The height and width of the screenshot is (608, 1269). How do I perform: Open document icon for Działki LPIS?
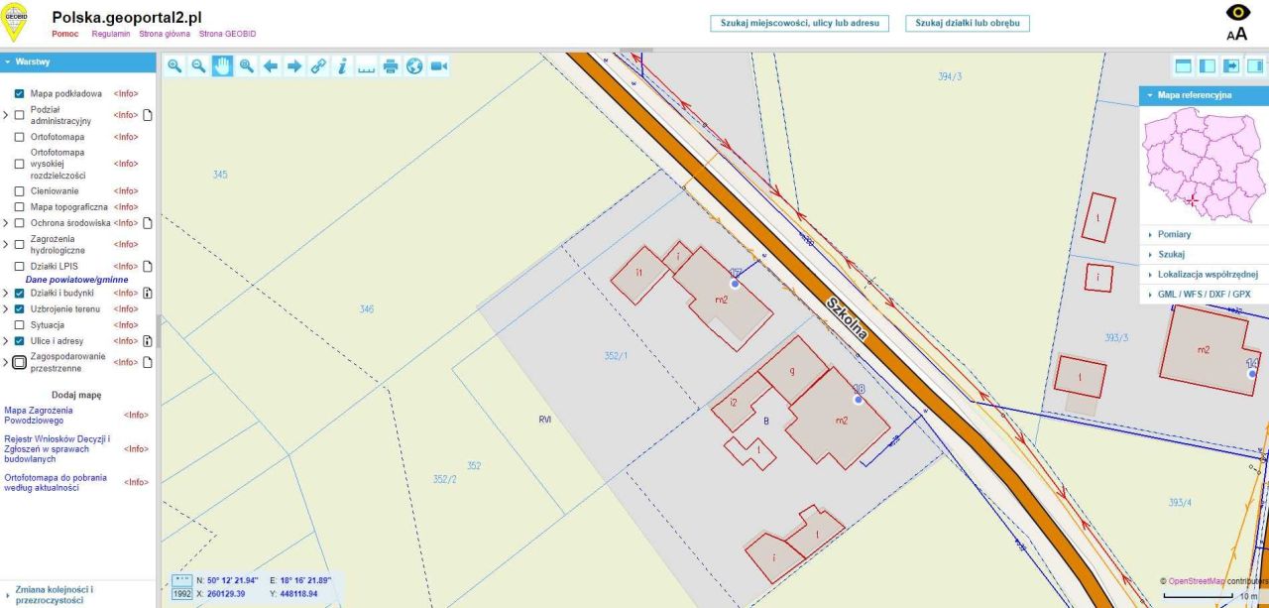click(x=148, y=266)
